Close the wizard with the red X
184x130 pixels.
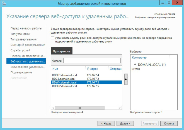178,3
